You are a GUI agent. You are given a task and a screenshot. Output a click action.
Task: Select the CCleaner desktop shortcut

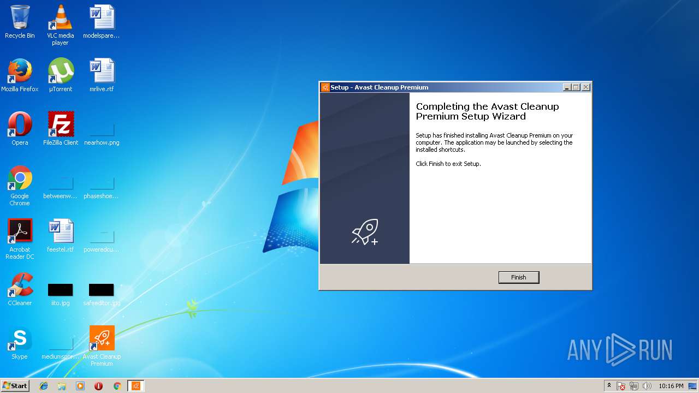(20, 289)
